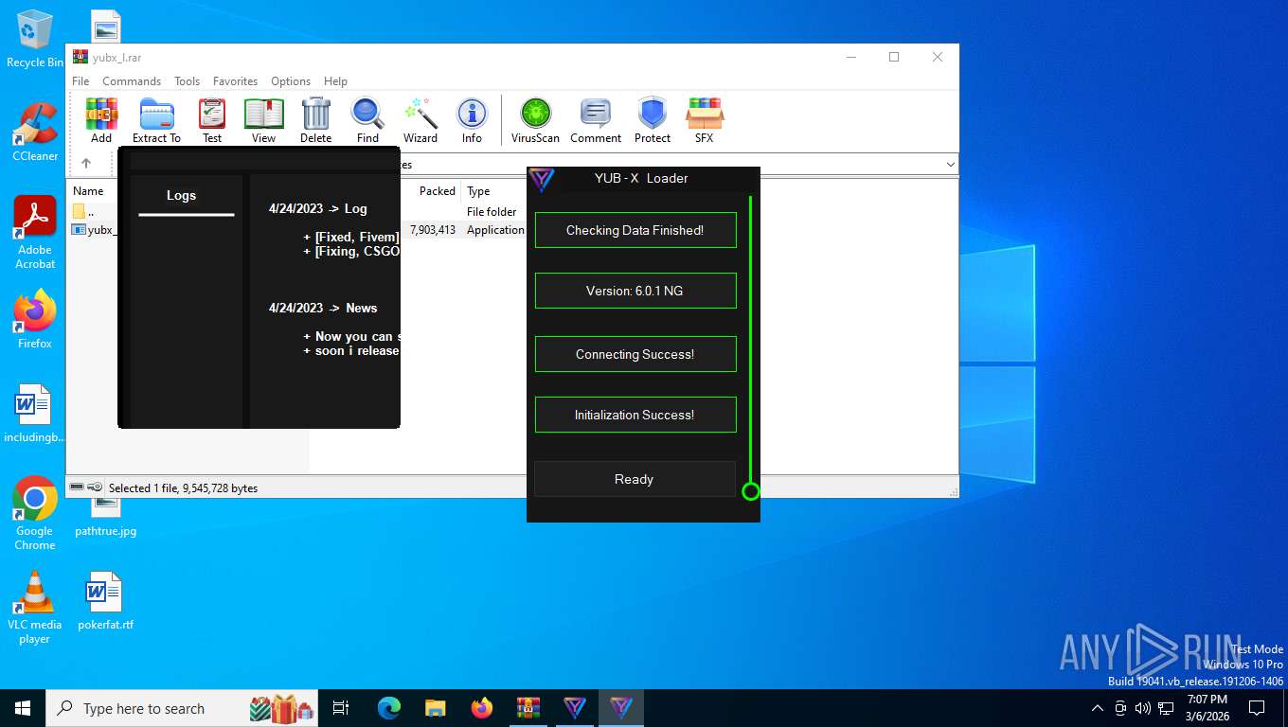Open the File menu
The image size is (1288, 727).
tap(80, 81)
